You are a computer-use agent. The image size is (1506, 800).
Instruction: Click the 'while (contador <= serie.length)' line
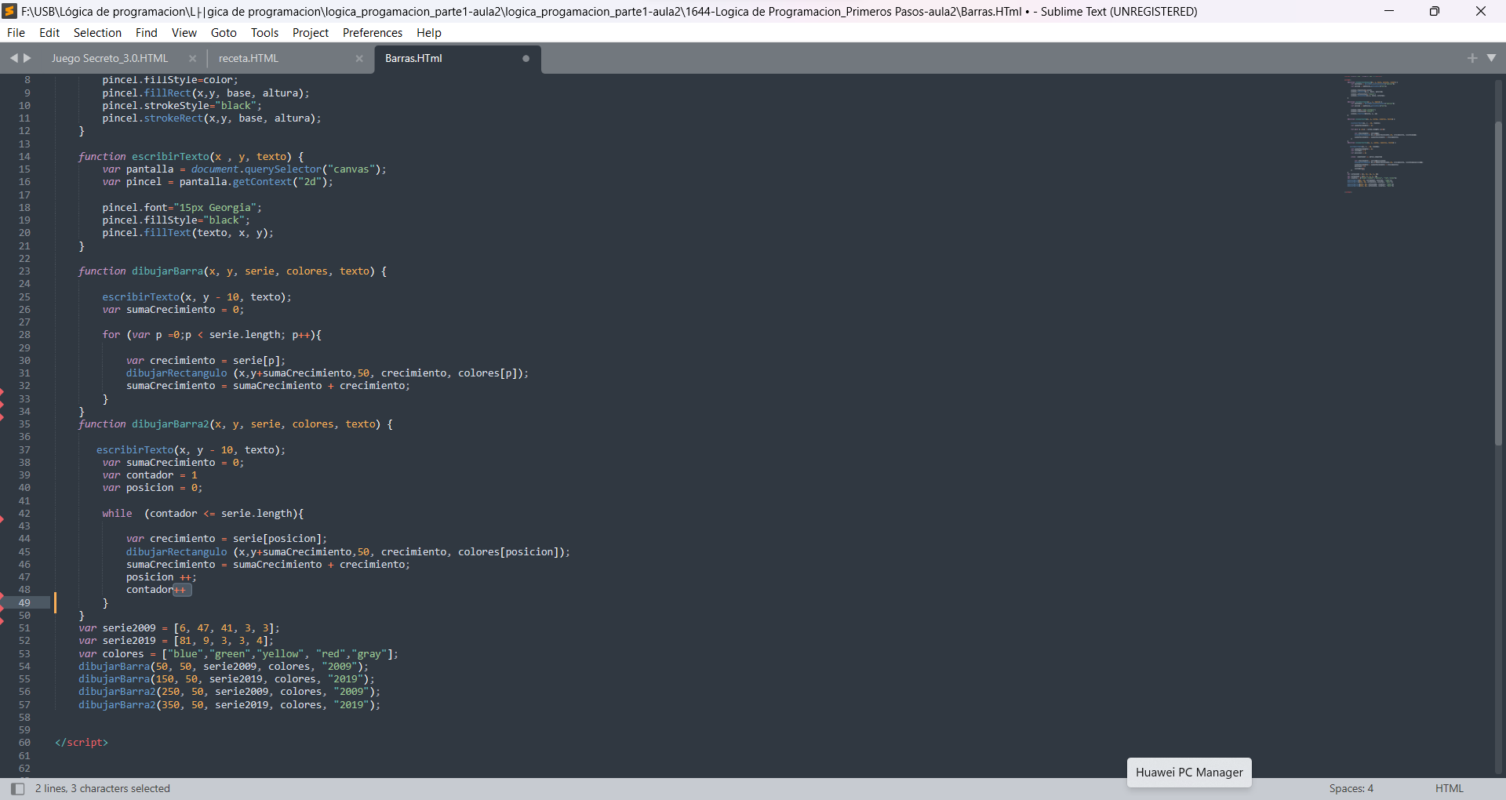[202, 514]
